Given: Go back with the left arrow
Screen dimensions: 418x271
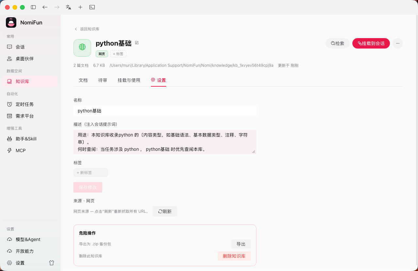Looking at the screenshot, I should pyautogui.click(x=45, y=7).
